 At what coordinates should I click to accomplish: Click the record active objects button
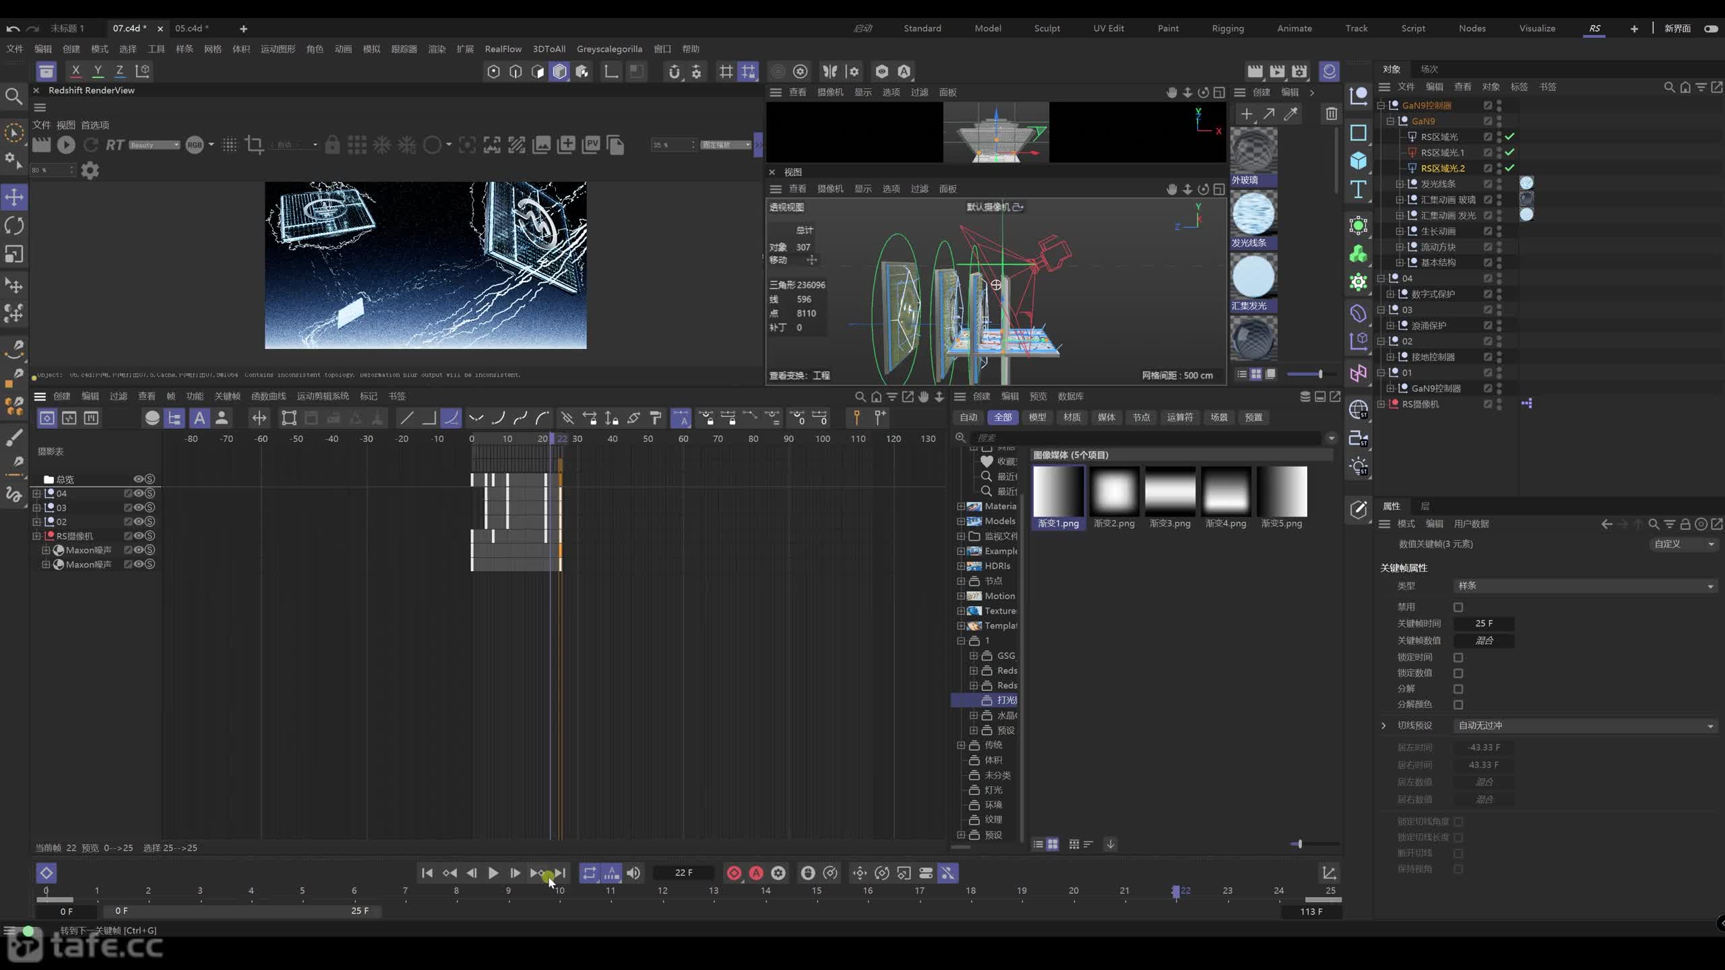[734, 873]
